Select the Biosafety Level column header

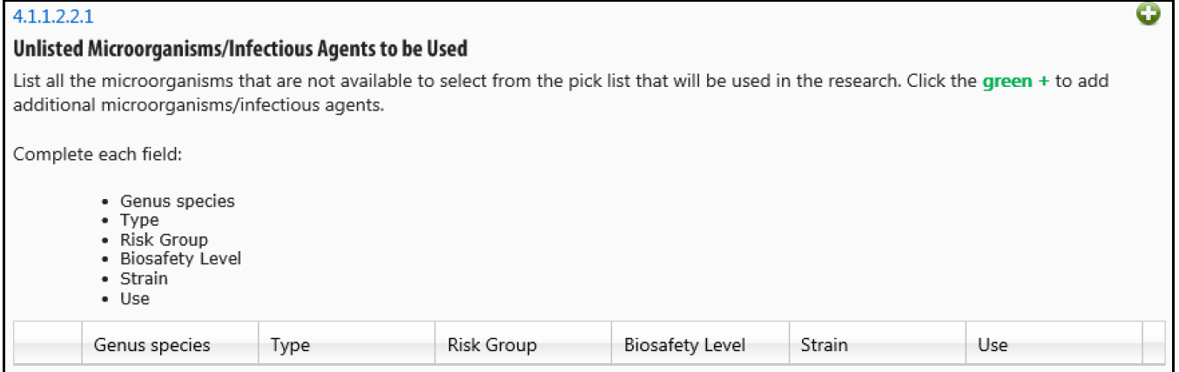tap(700, 345)
